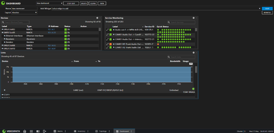Open the Layout Absolute dropdown
Screen dimensions: 274x133
coord(24,13)
